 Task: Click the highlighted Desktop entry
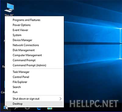[34, 104]
